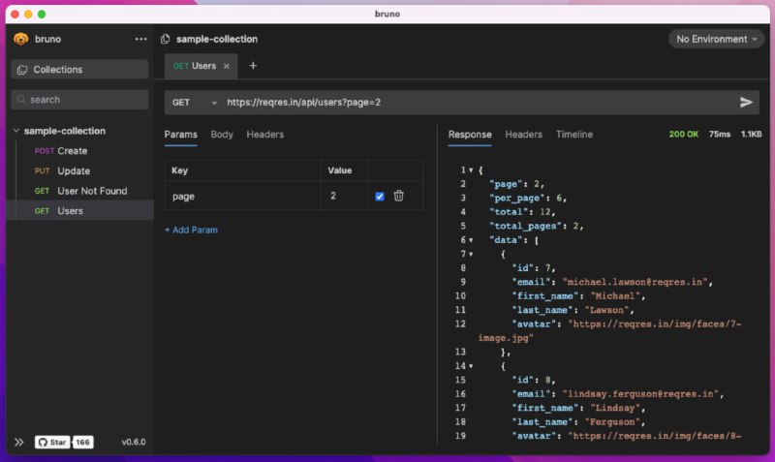Image resolution: width=775 pixels, height=462 pixels.
Task: Click + Add Param link
Action: 191,230
